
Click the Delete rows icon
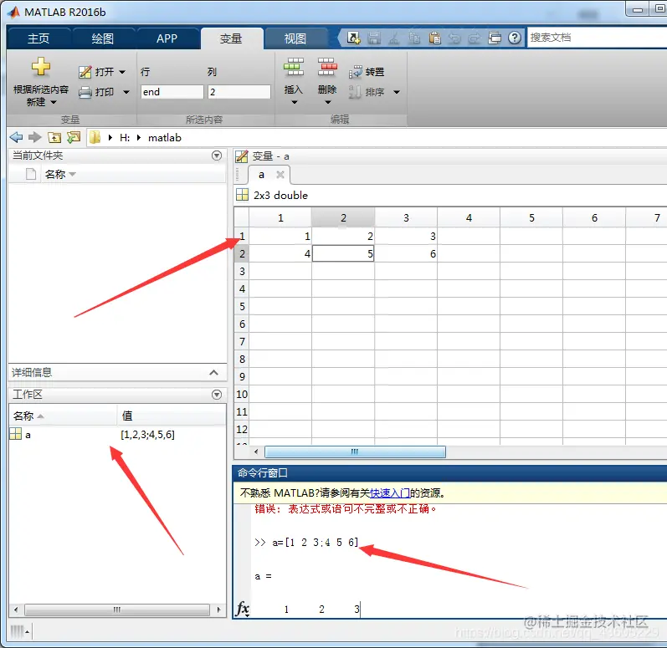[x=327, y=67]
